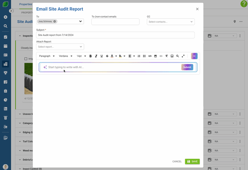Click CANCEL to dismiss the dialog

(x=177, y=161)
